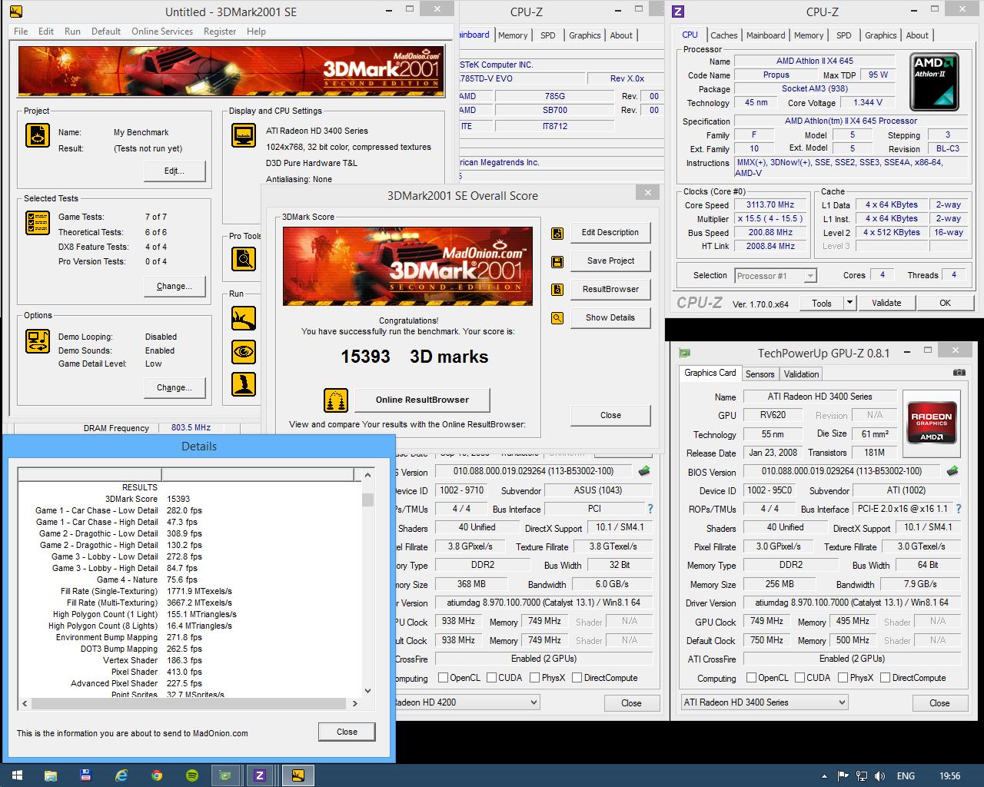Open the Register menu in 3DMark

pos(220,32)
